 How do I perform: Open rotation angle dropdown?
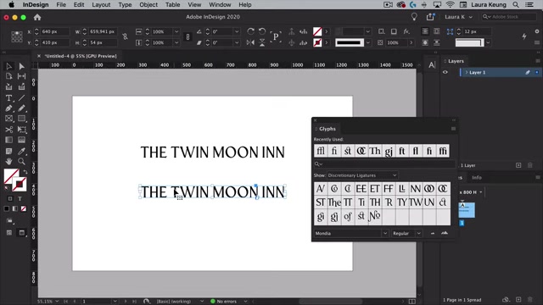coord(237,31)
